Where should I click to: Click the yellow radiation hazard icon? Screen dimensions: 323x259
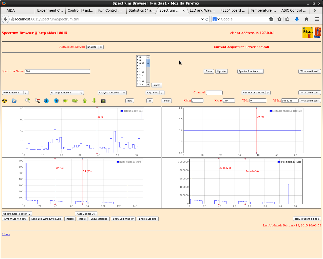pyautogui.click(x=5, y=101)
